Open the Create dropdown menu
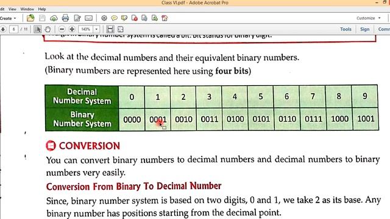Viewport: 390px width, 219px height. (8, 18)
